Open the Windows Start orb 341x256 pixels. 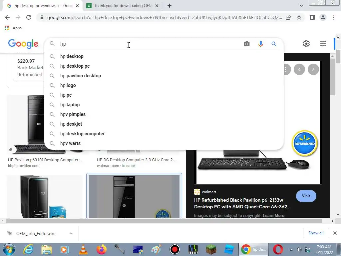pos(9,249)
